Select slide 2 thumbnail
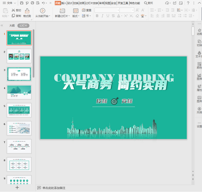Image resolution: width=202 pixels, height=192 pixels. tap(19, 56)
